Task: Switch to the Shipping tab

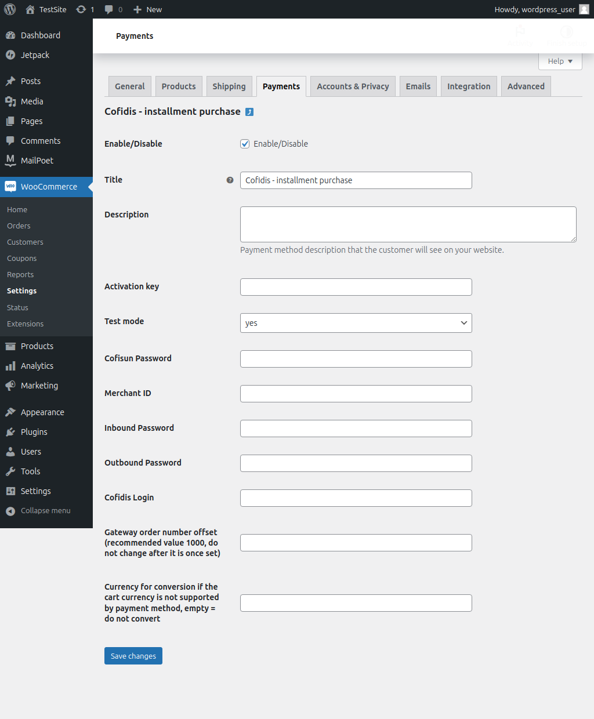Action: pos(229,86)
